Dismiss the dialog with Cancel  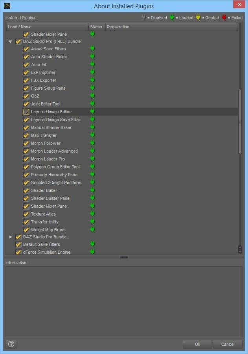pos(228,344)
